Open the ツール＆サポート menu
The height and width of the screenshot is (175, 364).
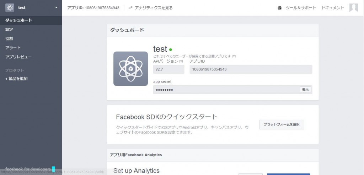coord(301,8)
